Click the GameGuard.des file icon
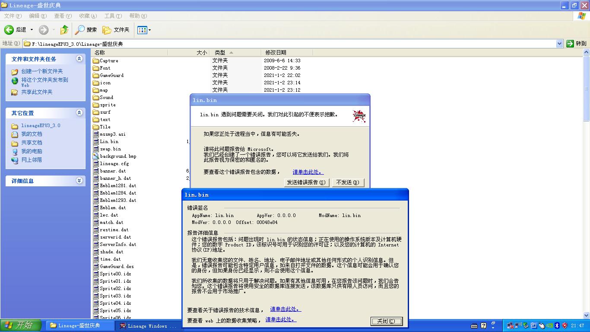The image size is (590, 332). tap(96, 266)
